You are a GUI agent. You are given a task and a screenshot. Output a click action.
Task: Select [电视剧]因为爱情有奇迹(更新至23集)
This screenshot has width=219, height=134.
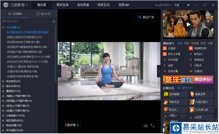27,47
